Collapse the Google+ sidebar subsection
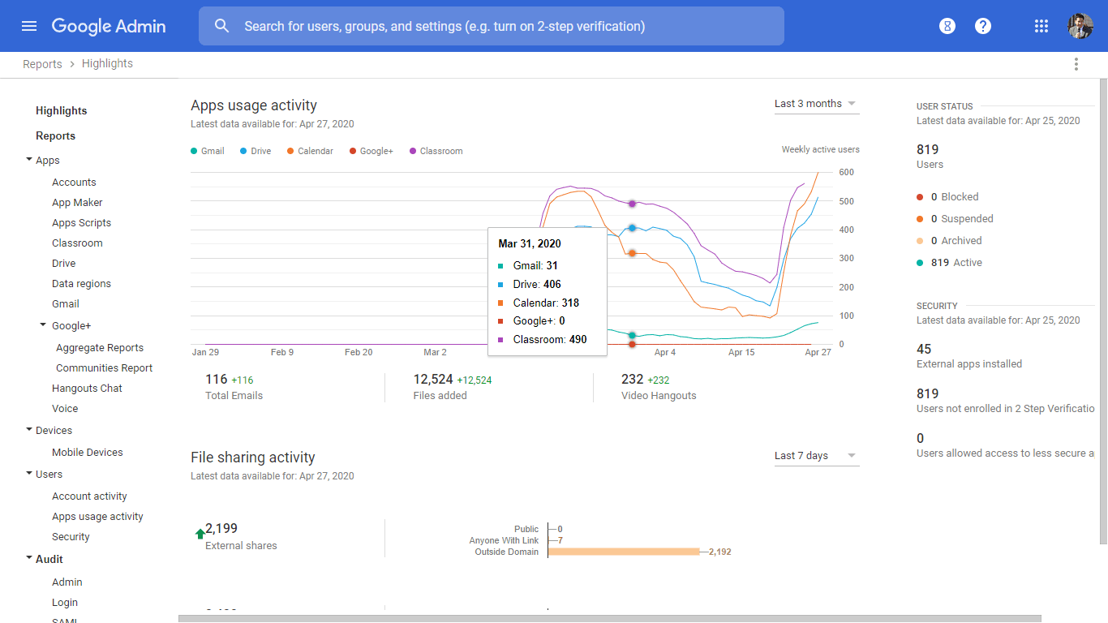The image size is (1108, 623). [x=43, y=326]
